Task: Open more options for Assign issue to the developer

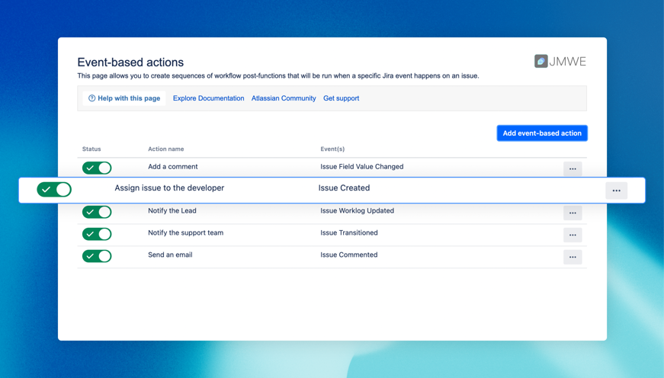Action: (x=616, y=191)
